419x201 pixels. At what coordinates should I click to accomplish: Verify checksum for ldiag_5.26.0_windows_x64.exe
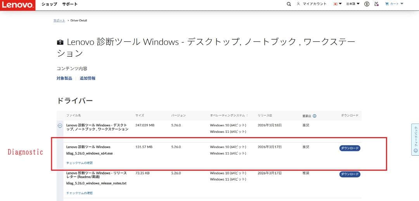tap(80, 163)
